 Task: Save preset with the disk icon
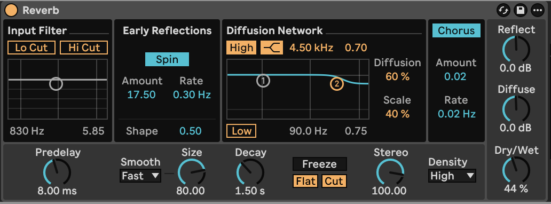[x=520, y=10]
